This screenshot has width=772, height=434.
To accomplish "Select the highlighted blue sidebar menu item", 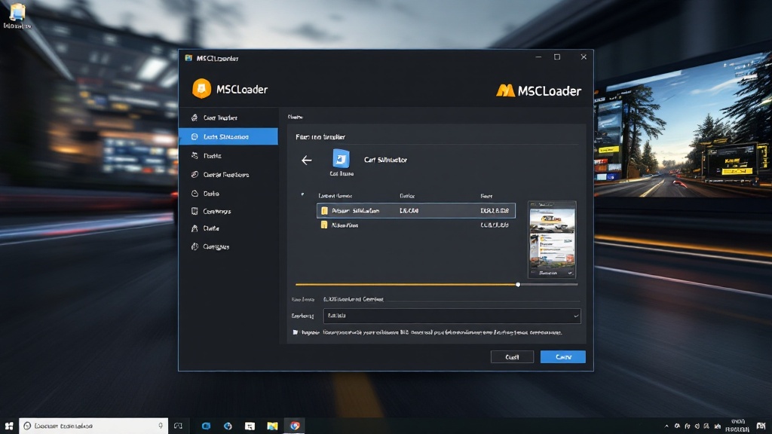I will pyautogui.click(x=228, y=137).
